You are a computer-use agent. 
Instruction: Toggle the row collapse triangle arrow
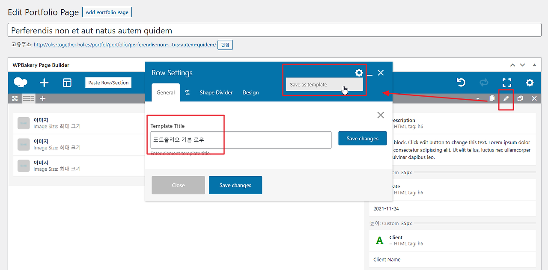pyautogui.click(x=478, y=99)
